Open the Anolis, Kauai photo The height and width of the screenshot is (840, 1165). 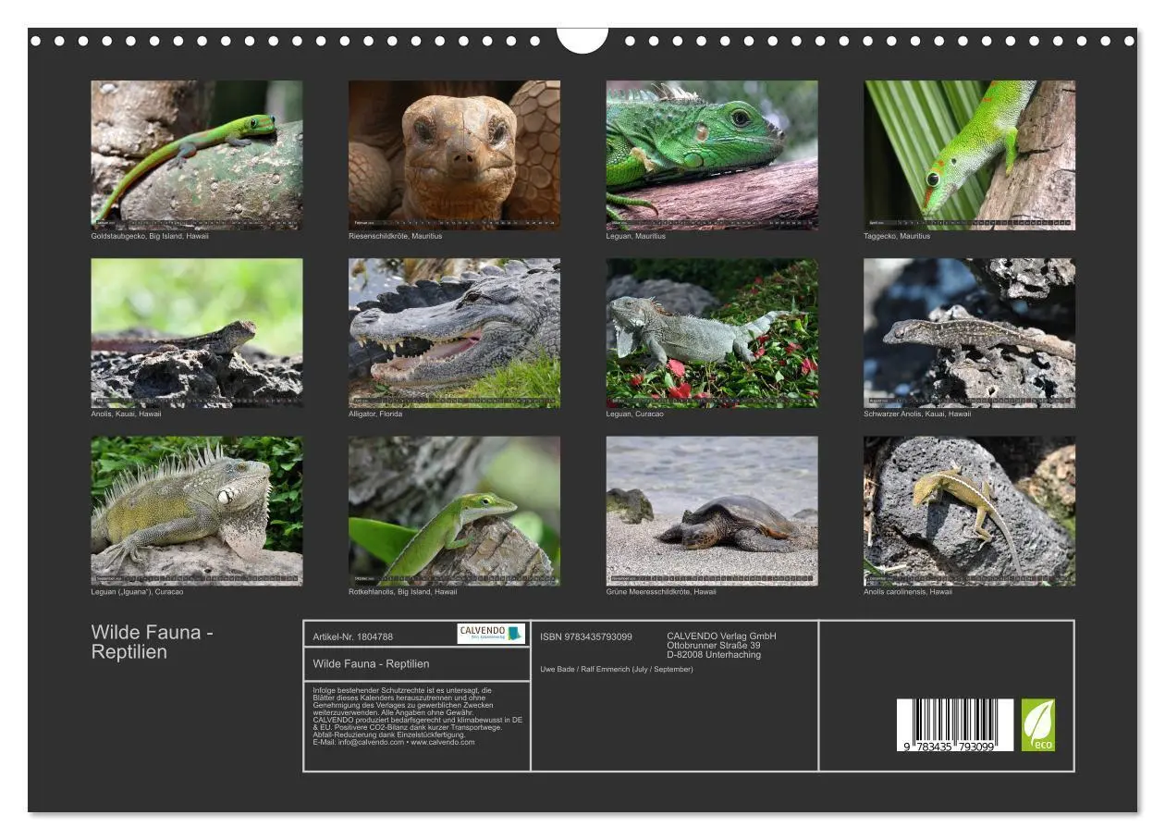click(196, 333)
